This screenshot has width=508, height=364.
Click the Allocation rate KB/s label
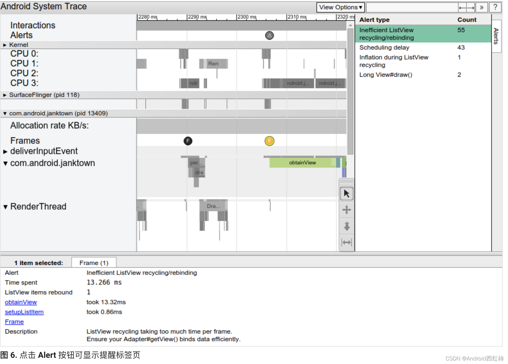pyautogui.click(x=49, y=126)
